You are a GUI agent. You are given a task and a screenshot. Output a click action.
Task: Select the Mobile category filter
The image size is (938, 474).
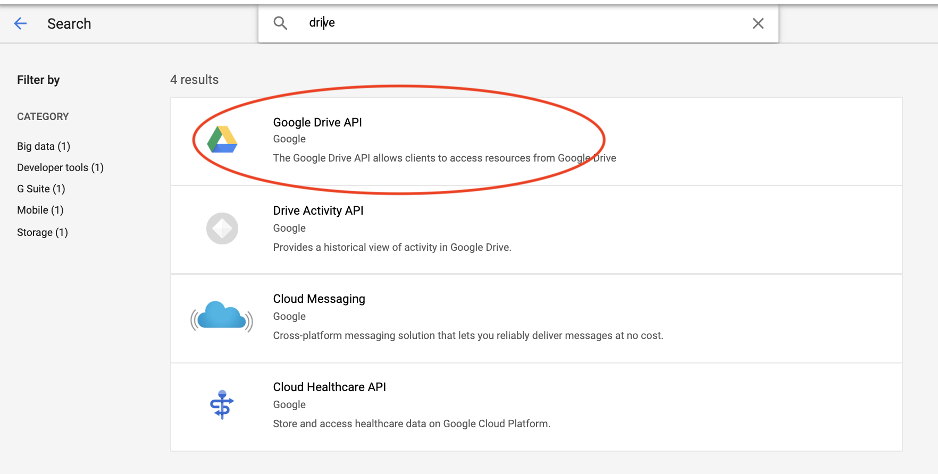40,210
